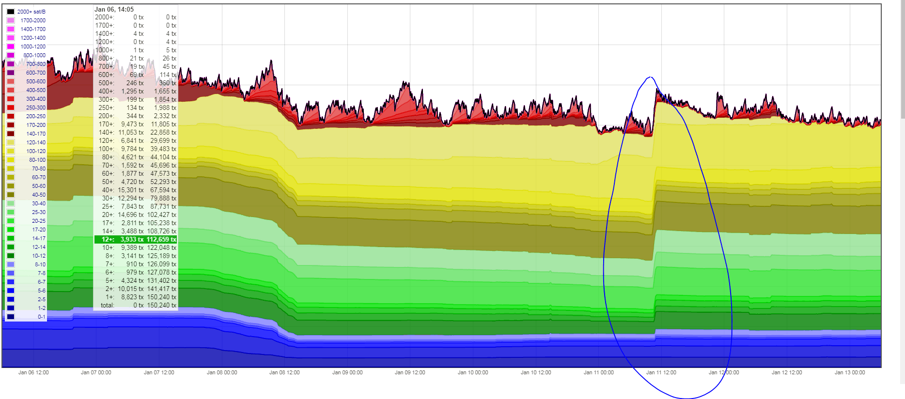Click the "Jan 06, 14:05" tooltip header
This screenshot has width=905, height=399.
pos(114,9)
